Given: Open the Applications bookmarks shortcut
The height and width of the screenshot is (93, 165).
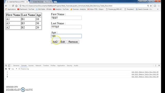Looking at the screenshot, I should [x=10, y=9].
